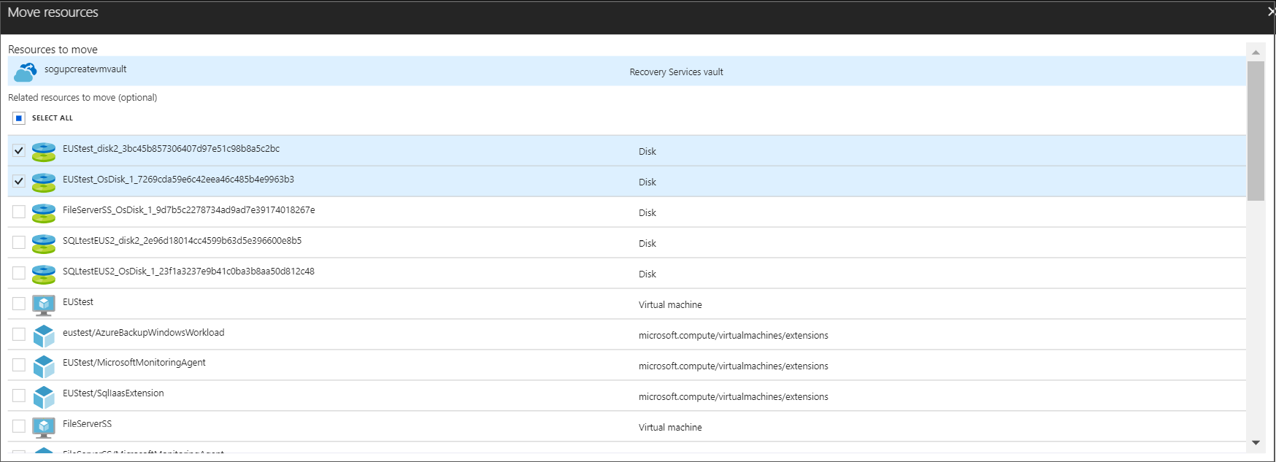1276x462 pixels.
Task: Toggle the SELECT ALL checkbox
Action: tap(19, 118)
